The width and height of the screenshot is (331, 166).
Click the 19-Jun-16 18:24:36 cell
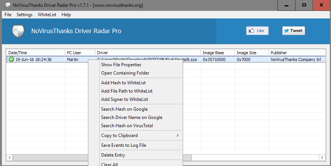pos(34,59)
